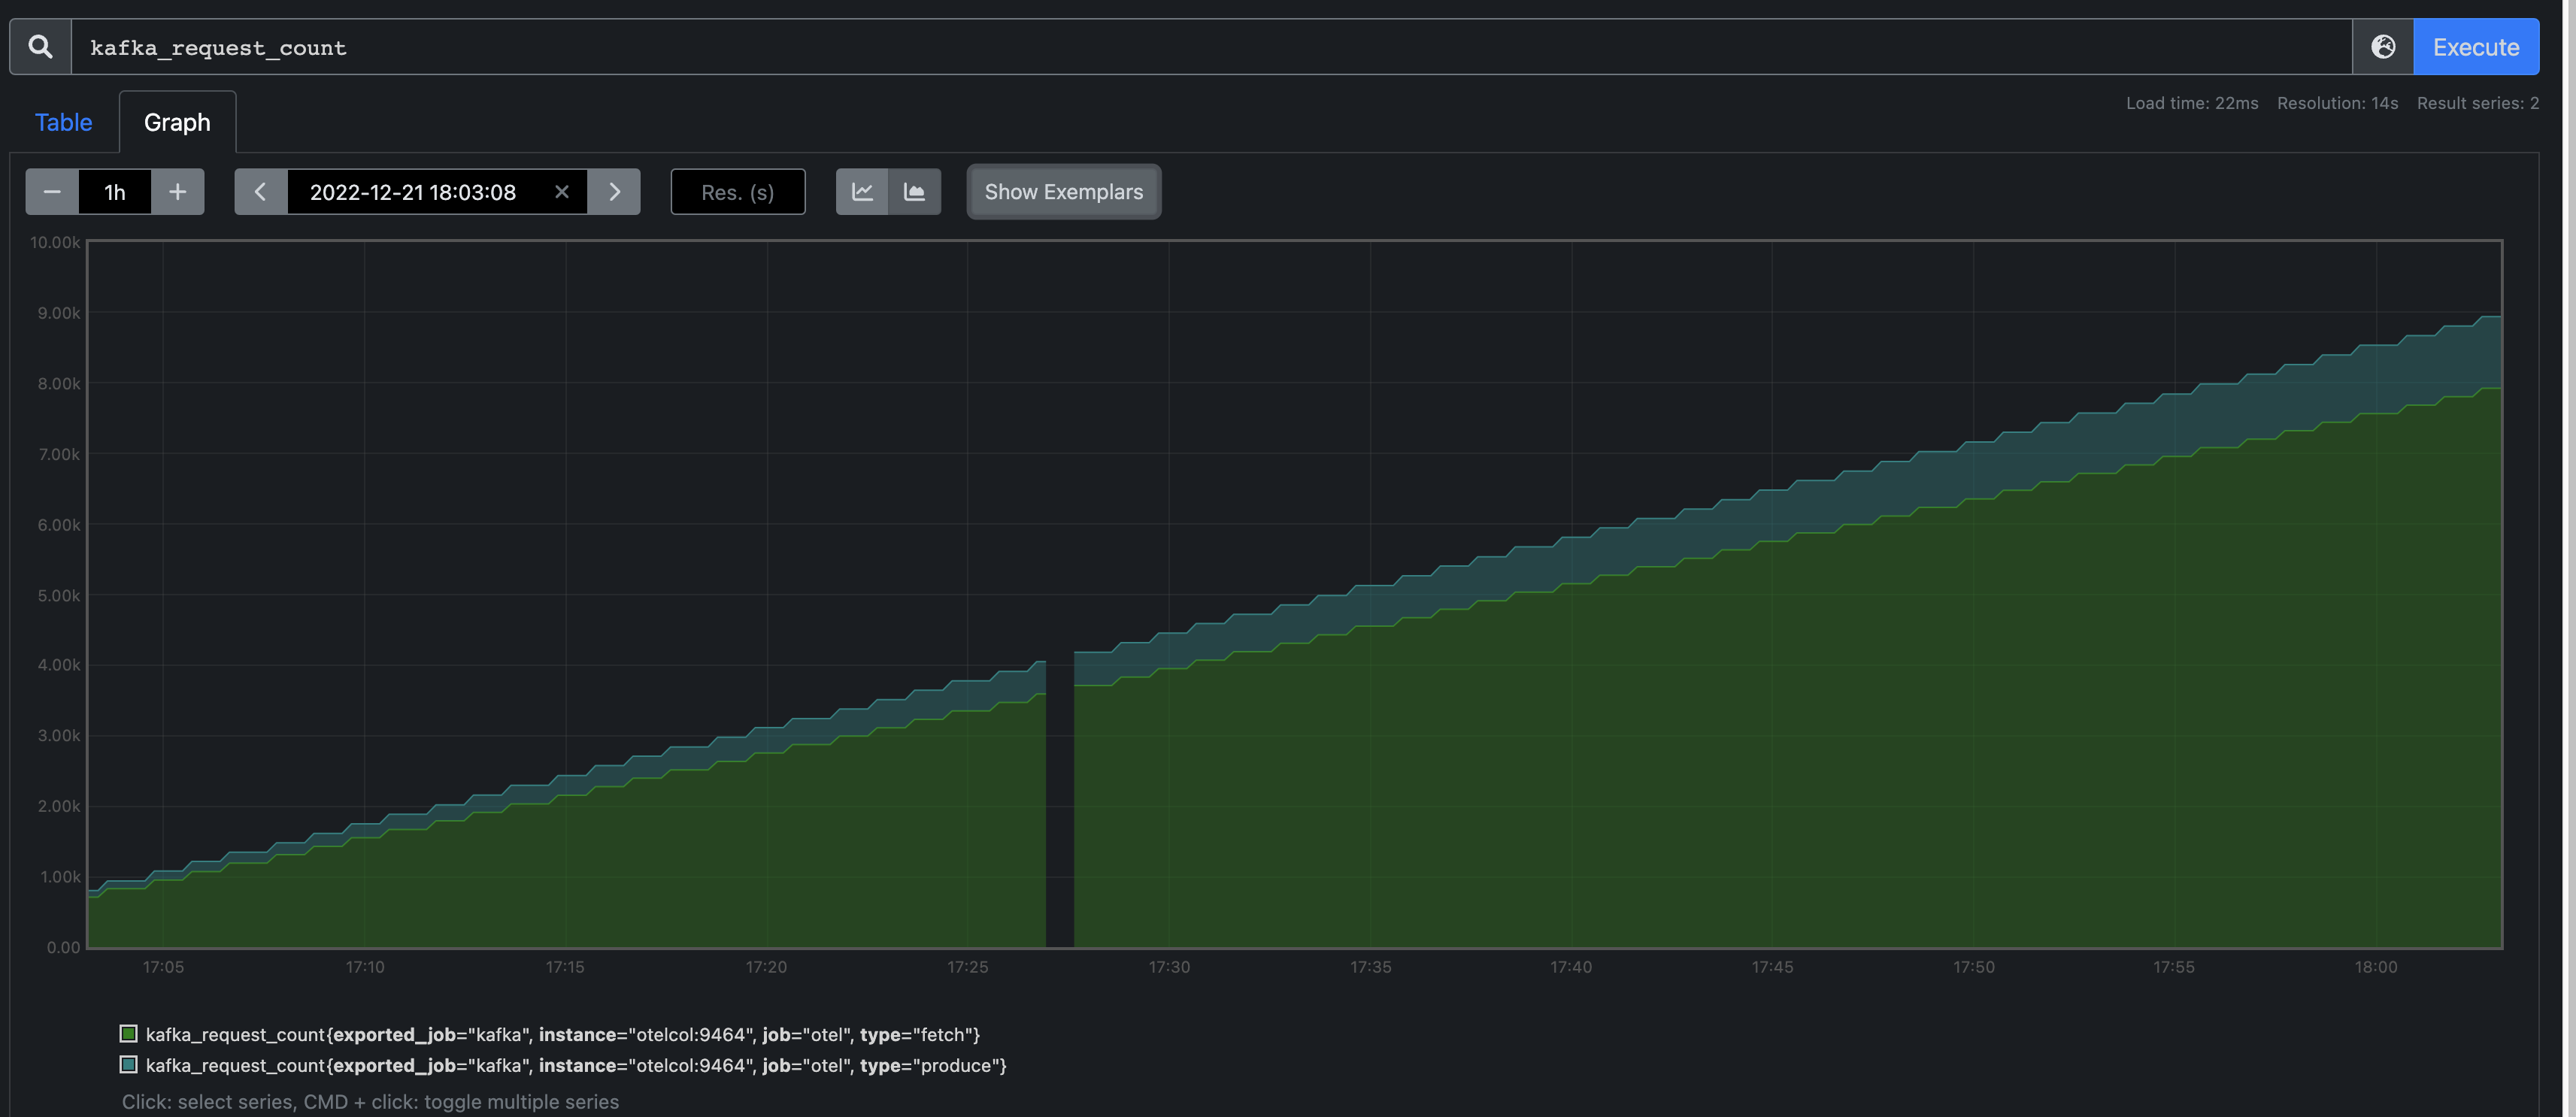Clear the selected end time with the X
Image resolution: width=2576 pixels, height=1117 pixels.
coord(562,191)
